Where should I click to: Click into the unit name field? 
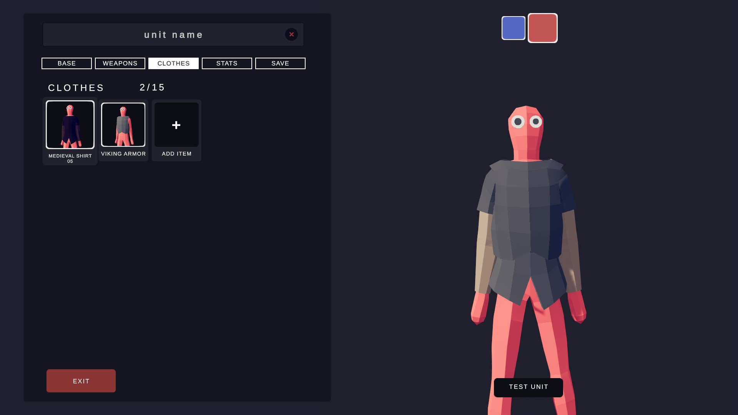tap(173, 35)
